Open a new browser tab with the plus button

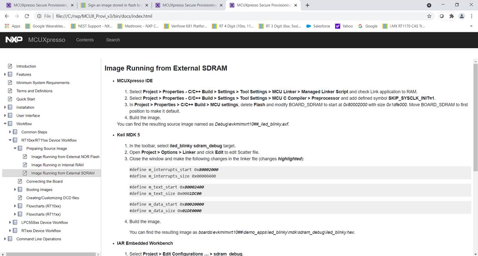tap(308, 5)
